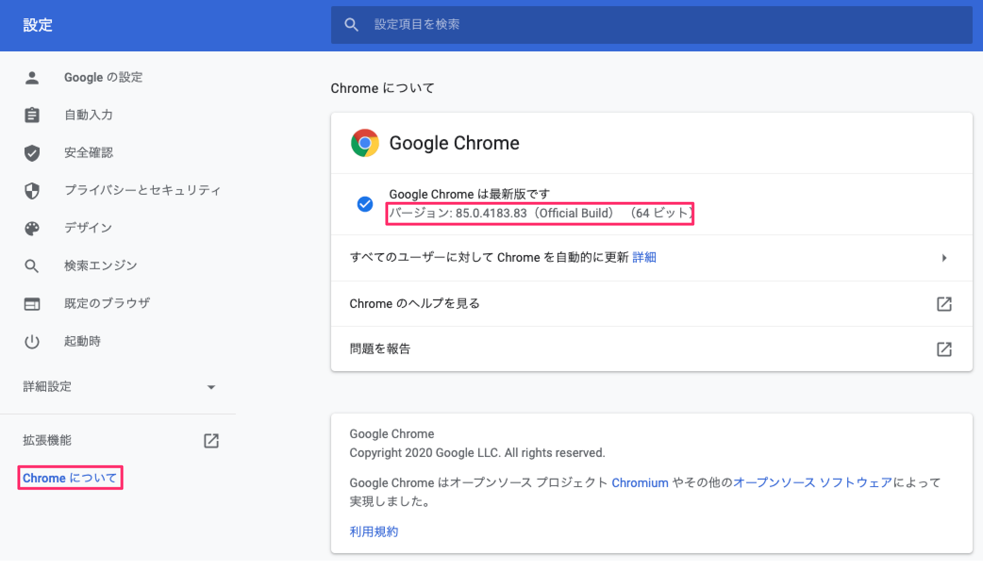Open 既定のブラウザ using its browser icon
Image resolution: width=983 pixels, height=580 pixels.
32,303
